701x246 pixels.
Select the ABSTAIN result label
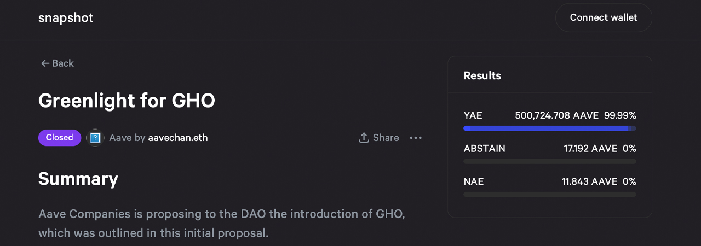(x=484, y=148)
